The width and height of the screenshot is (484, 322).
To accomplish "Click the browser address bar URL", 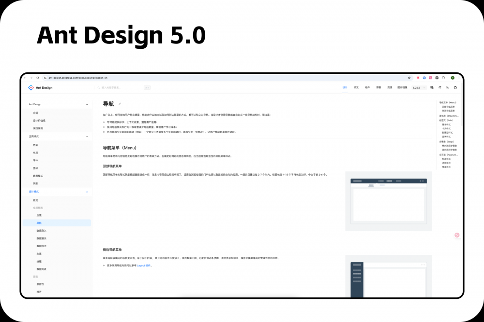I will pos(78,78).
